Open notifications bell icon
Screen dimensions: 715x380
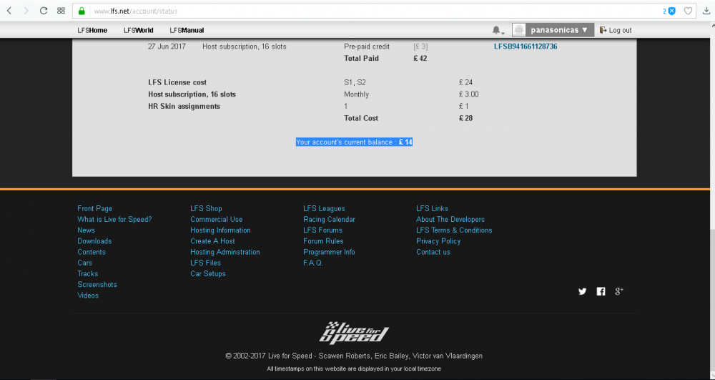coord(498,30)
